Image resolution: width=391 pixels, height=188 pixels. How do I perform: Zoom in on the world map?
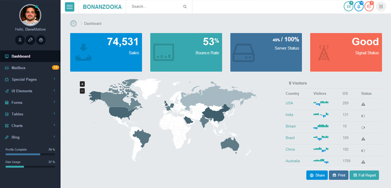tap(82, 84)
